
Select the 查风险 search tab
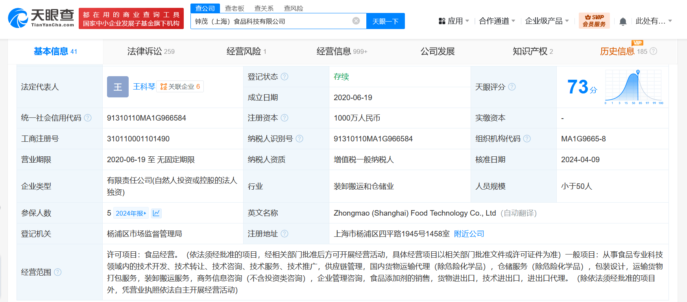point(294,8)
